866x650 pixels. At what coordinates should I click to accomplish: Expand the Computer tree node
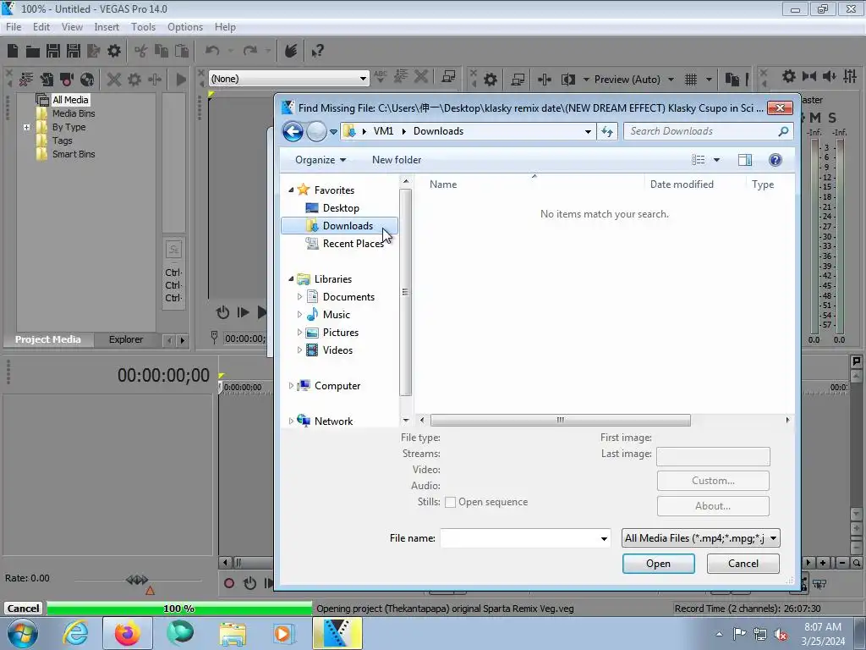(x=291, y=386)
